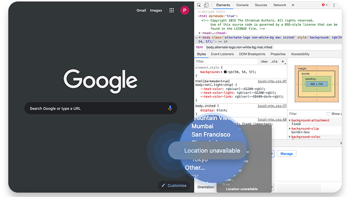
Task: Select the html breadcrumb
Action: pyautogui.click(x=199, y=47)
